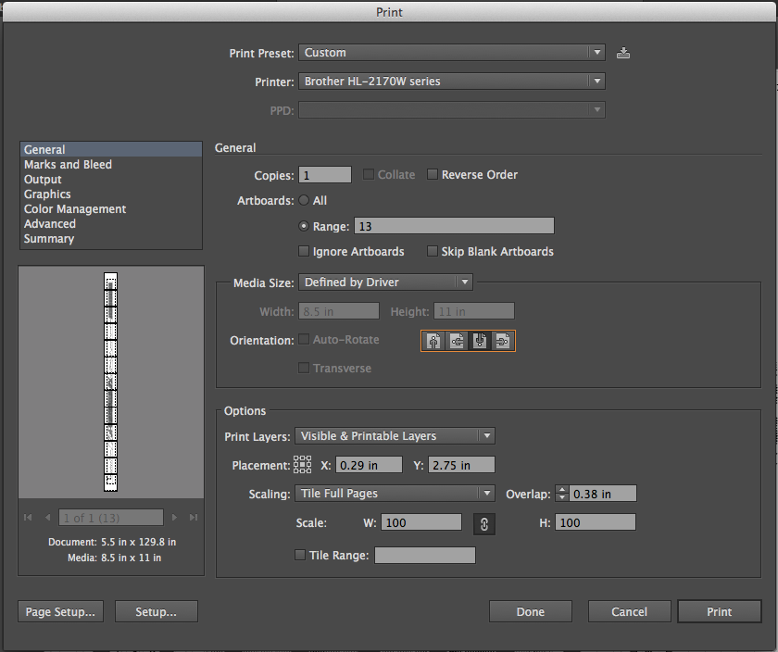The height and width of the screenshot is (652, 778).
Task: Toggle the Ignore Artboards checkbox
Action: (304, 251)
